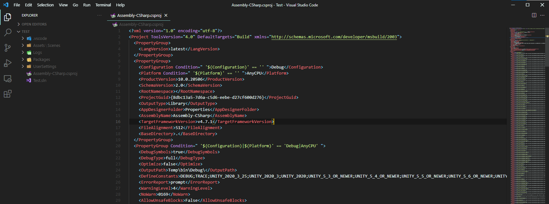Open the View menu
Image resolution: width=549 pixels, height=204 pixels.
coord(63,5)
